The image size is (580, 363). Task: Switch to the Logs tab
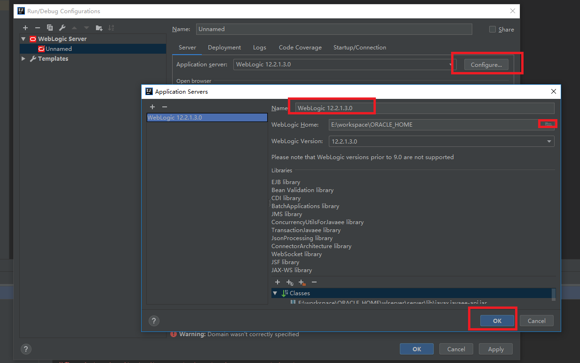click(260, 48)
